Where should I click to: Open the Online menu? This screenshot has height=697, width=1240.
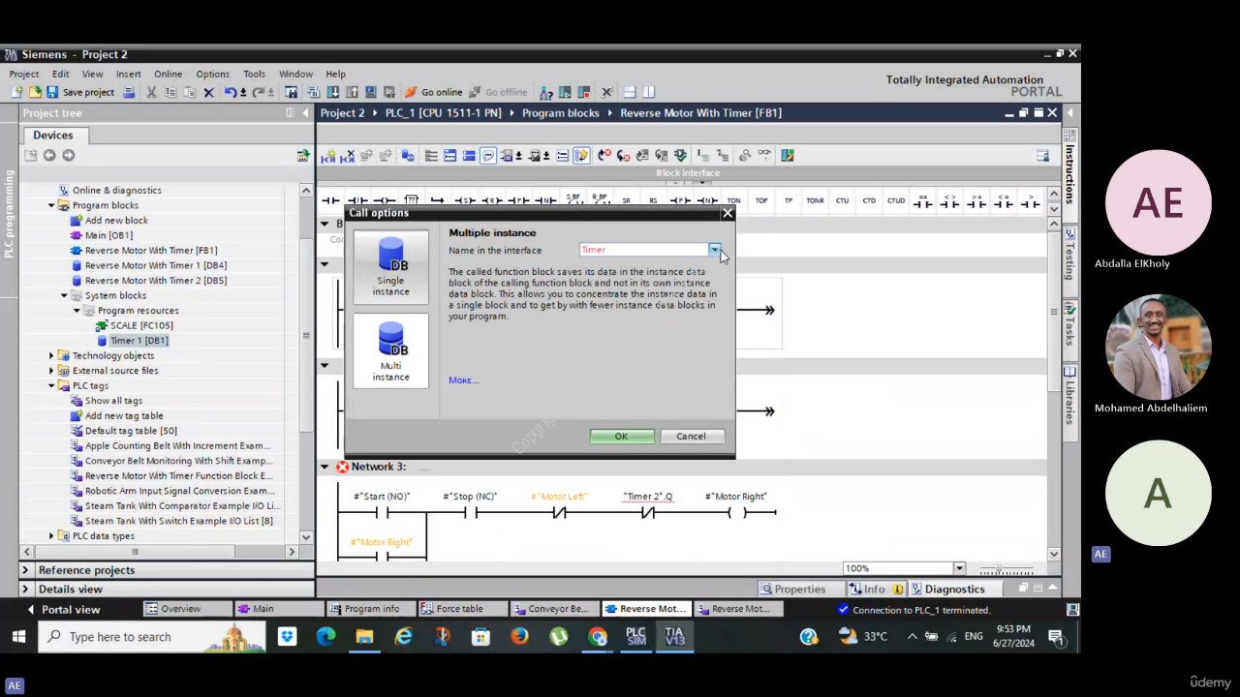(x=168, y=74)
